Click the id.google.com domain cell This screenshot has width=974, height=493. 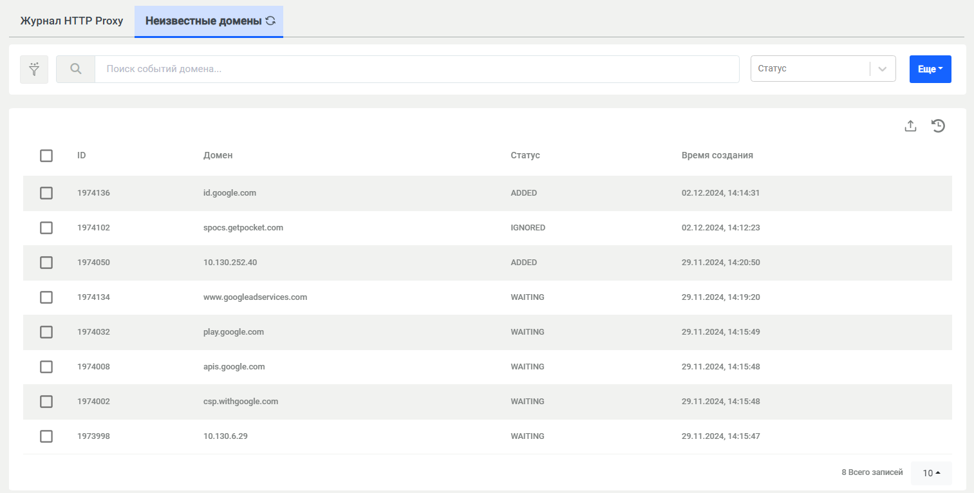tap(230, 193)
